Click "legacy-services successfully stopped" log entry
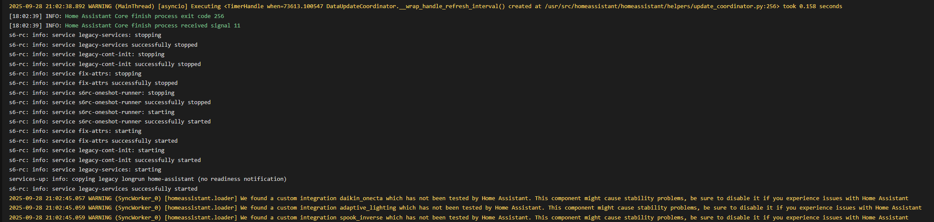The height and width of the screenshot is (222, 934). pos(103,45)
